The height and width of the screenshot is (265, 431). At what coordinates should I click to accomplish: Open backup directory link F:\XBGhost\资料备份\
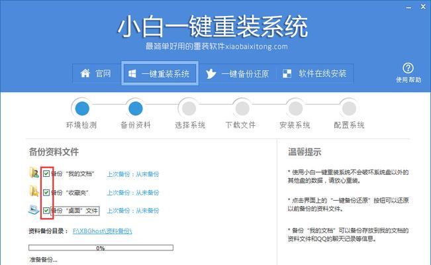(x=102, y=231)
